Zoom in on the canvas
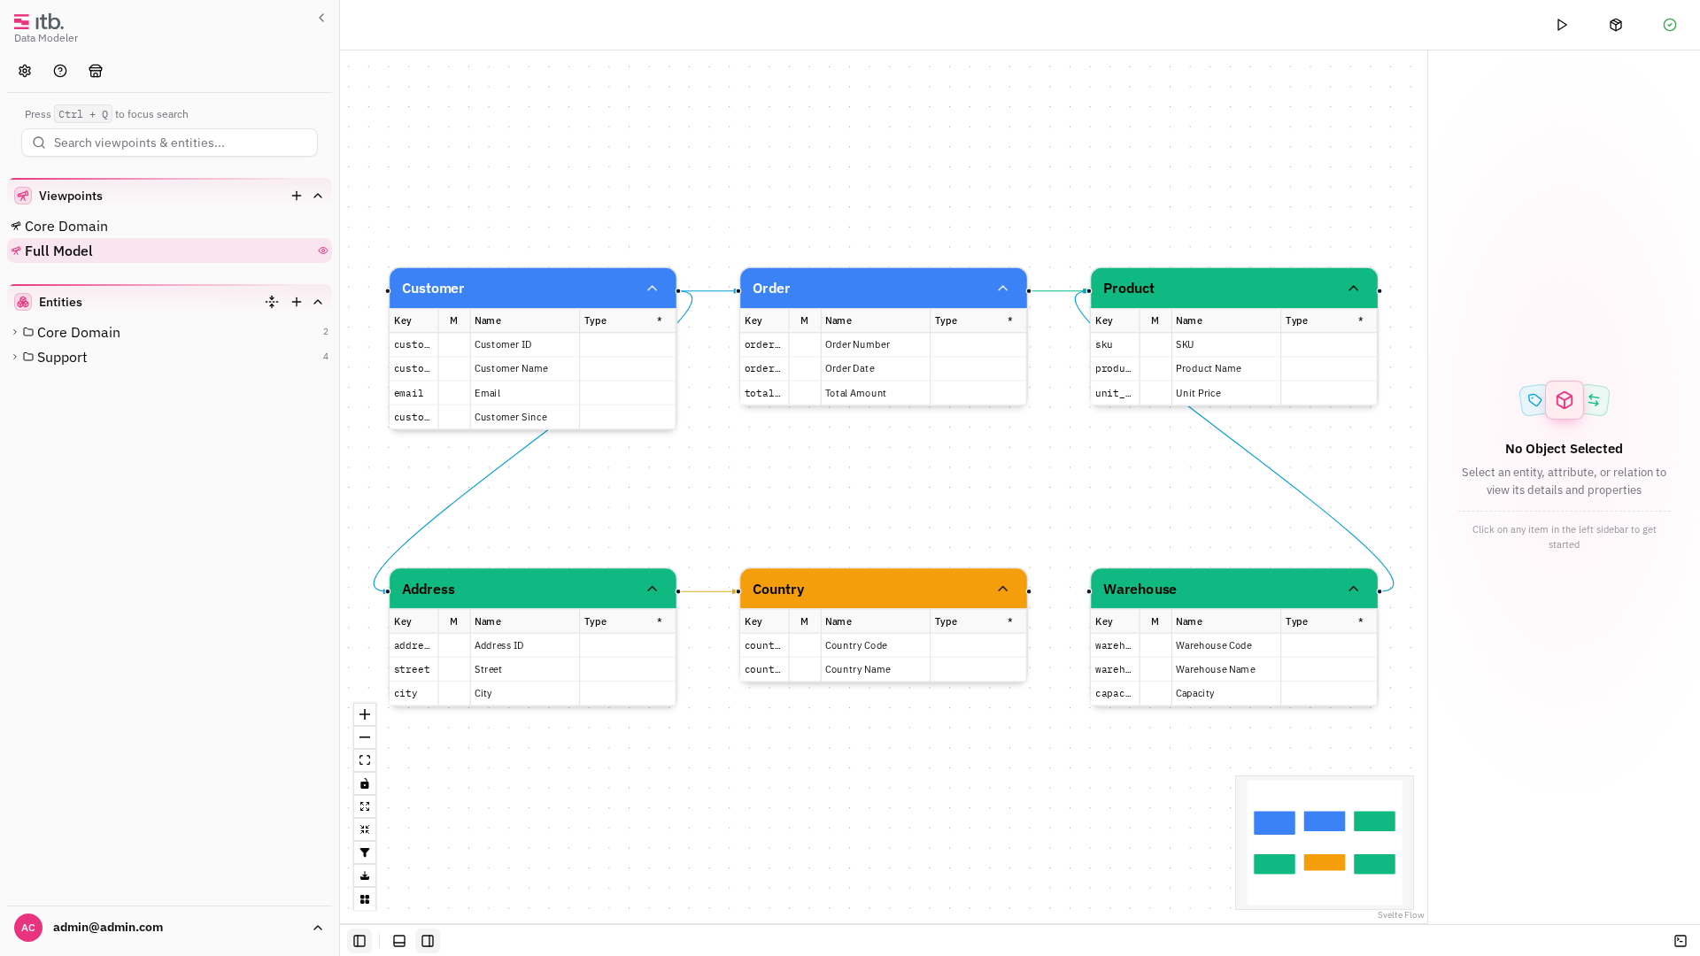 [365, 714]
